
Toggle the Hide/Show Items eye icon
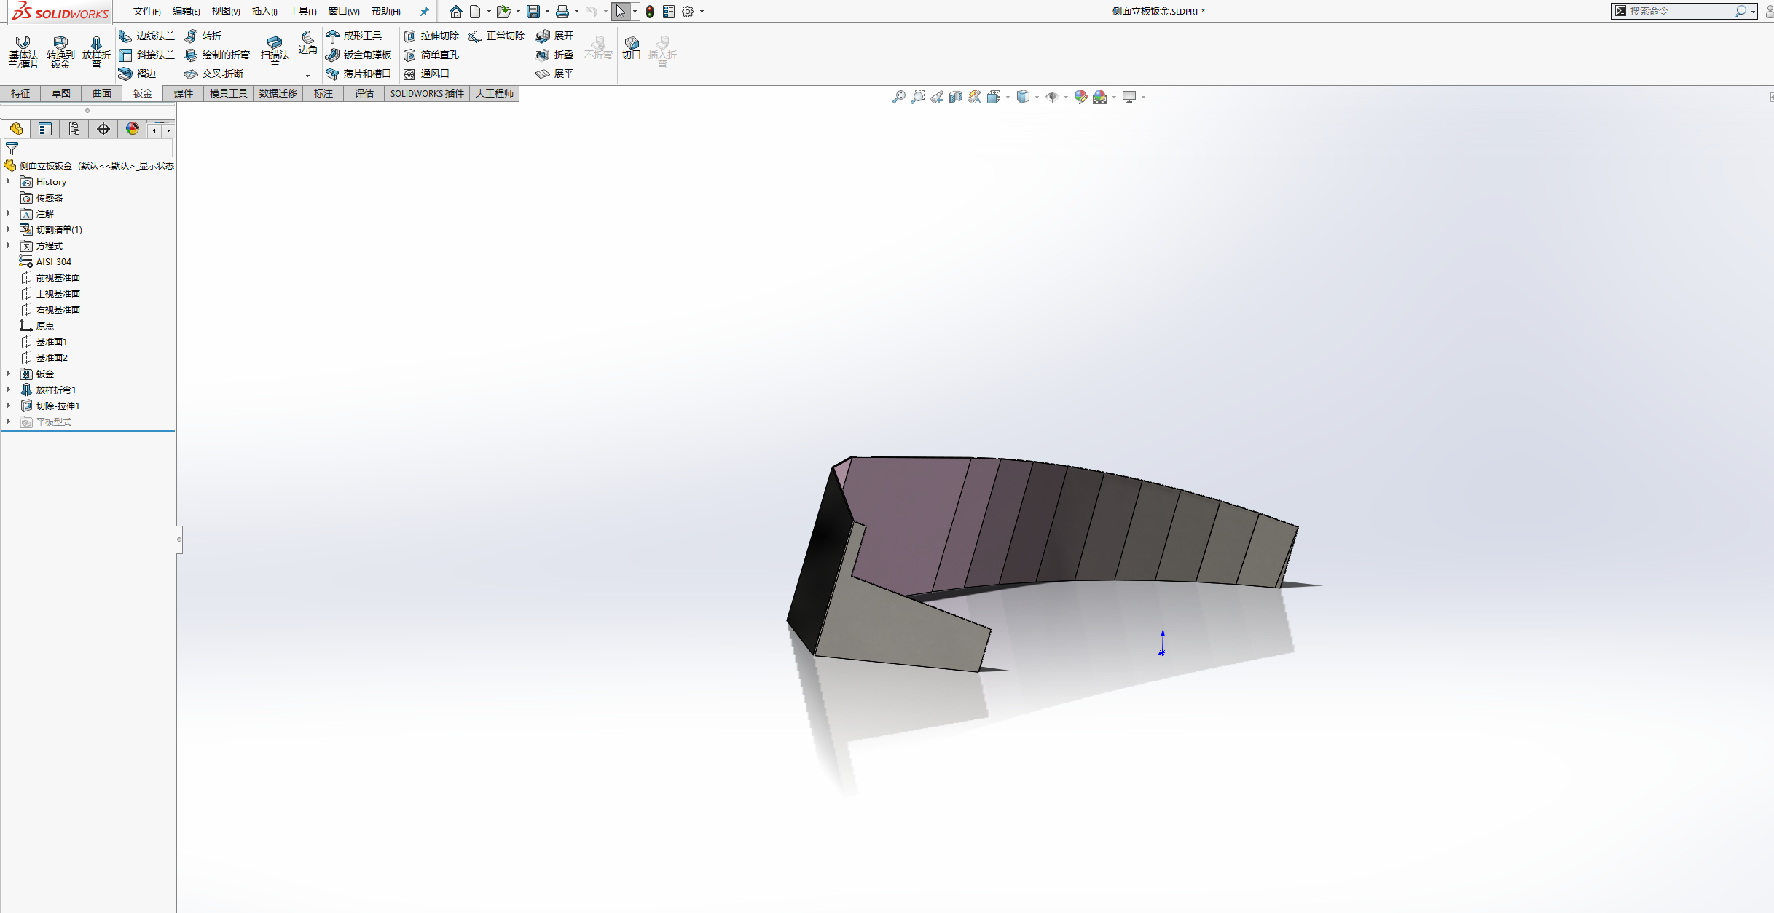click(1052, 97)
